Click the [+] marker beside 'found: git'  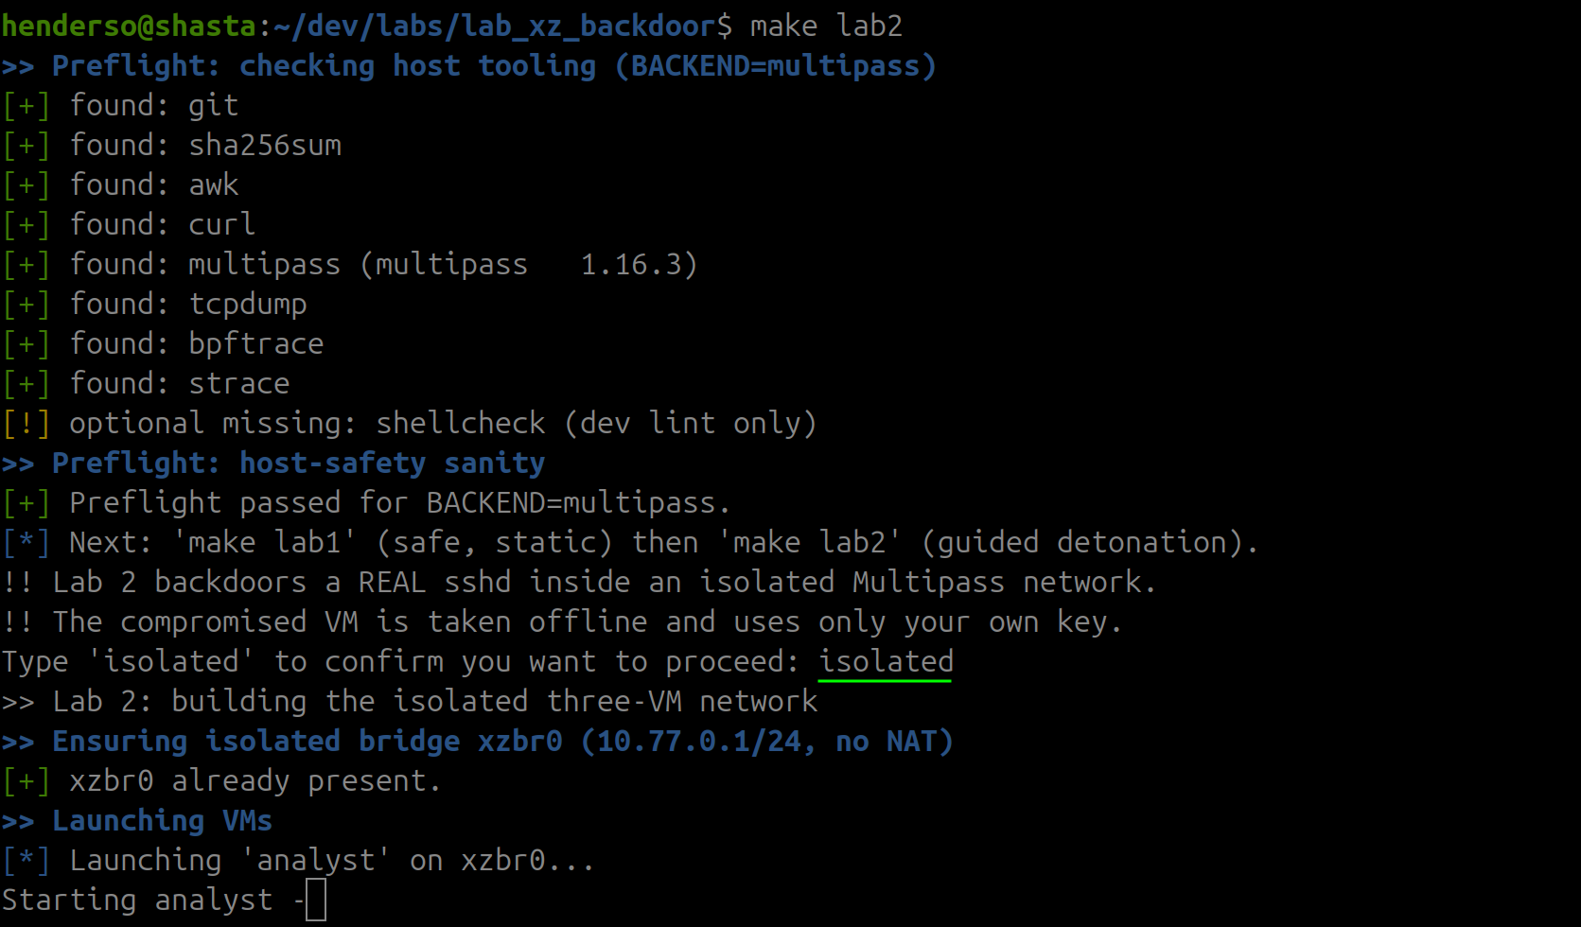pyautogui.click(x=26, y=105)
